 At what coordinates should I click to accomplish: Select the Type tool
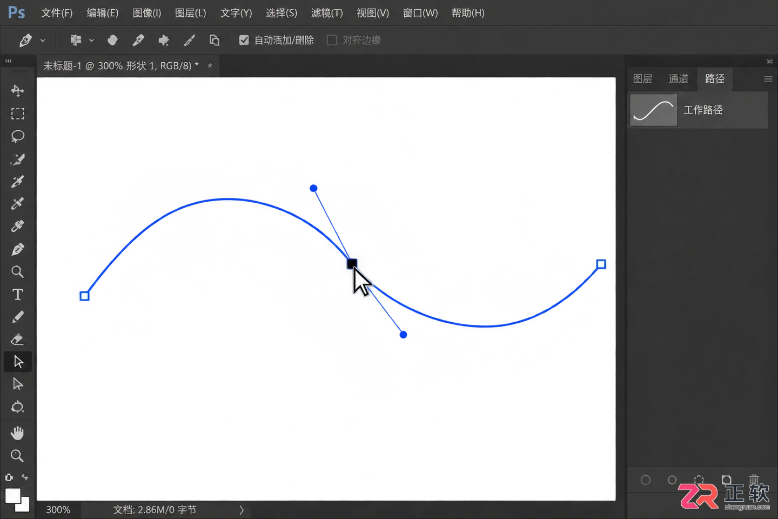pyautogui.click(x=17, y=294)
